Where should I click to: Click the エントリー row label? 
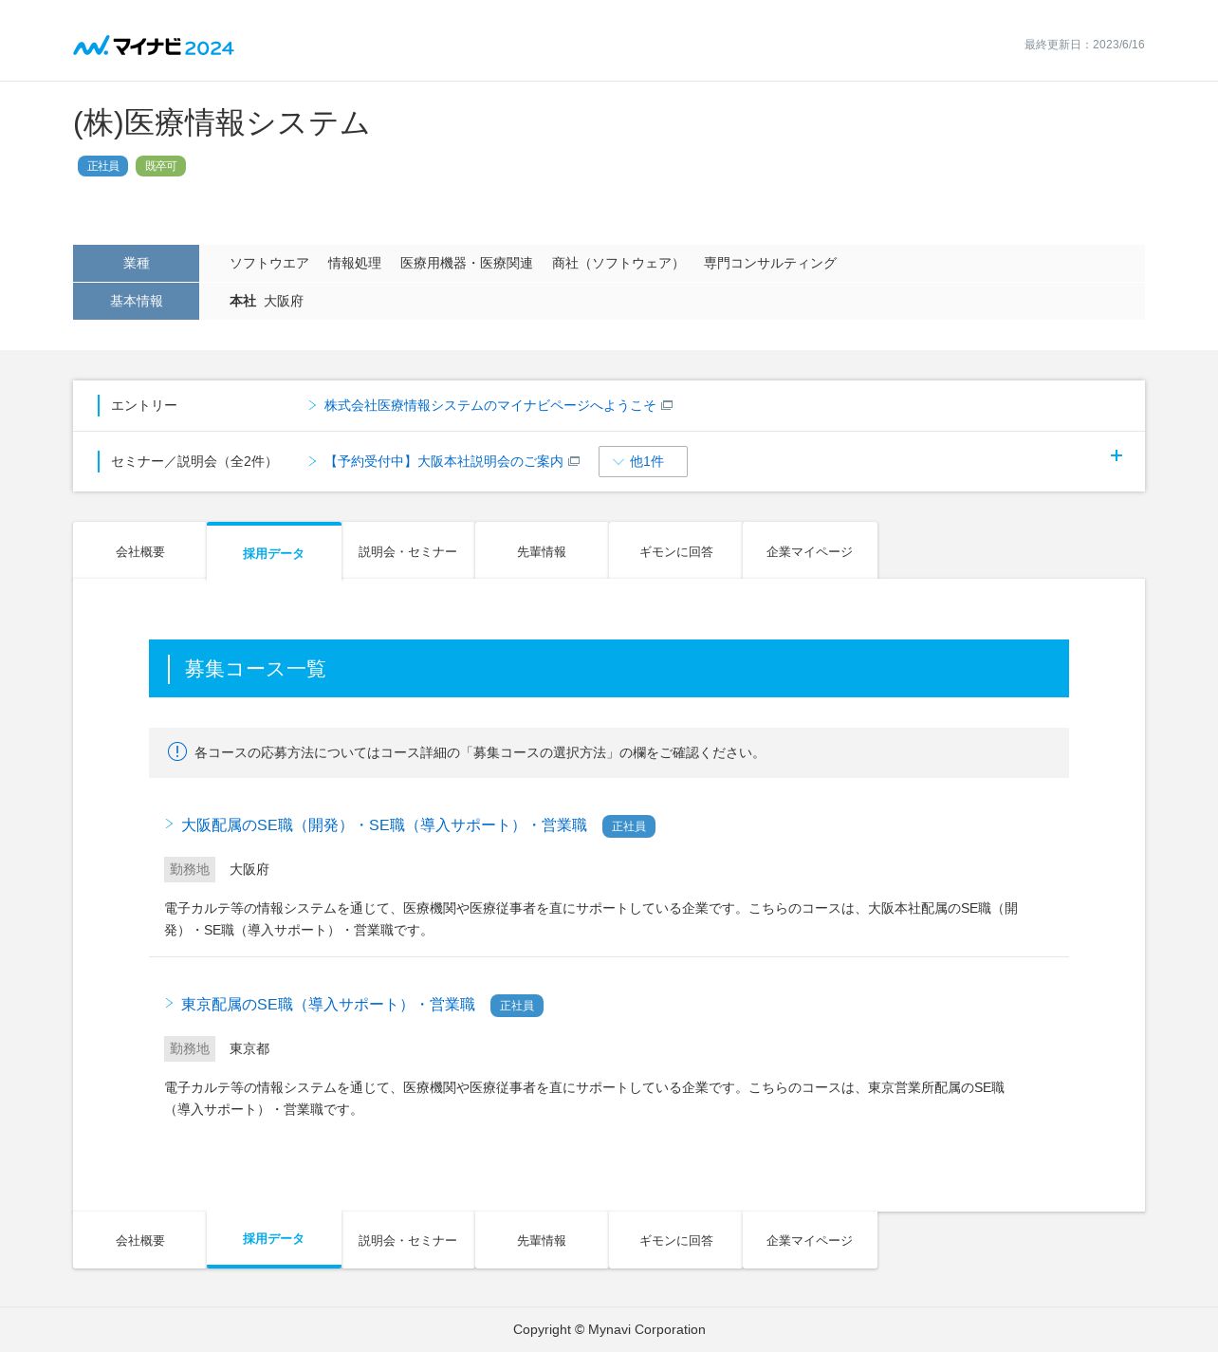coord(144,406)
